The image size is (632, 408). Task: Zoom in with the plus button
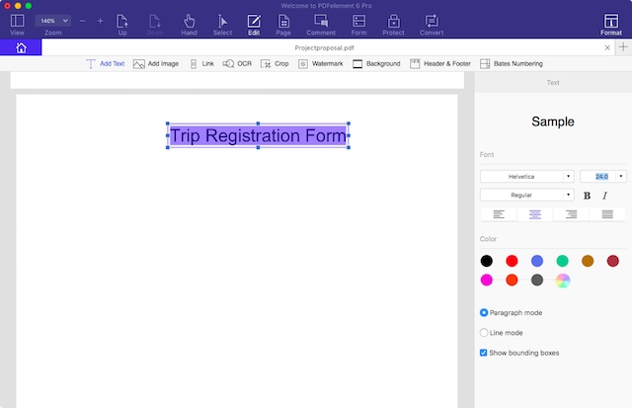100,21
